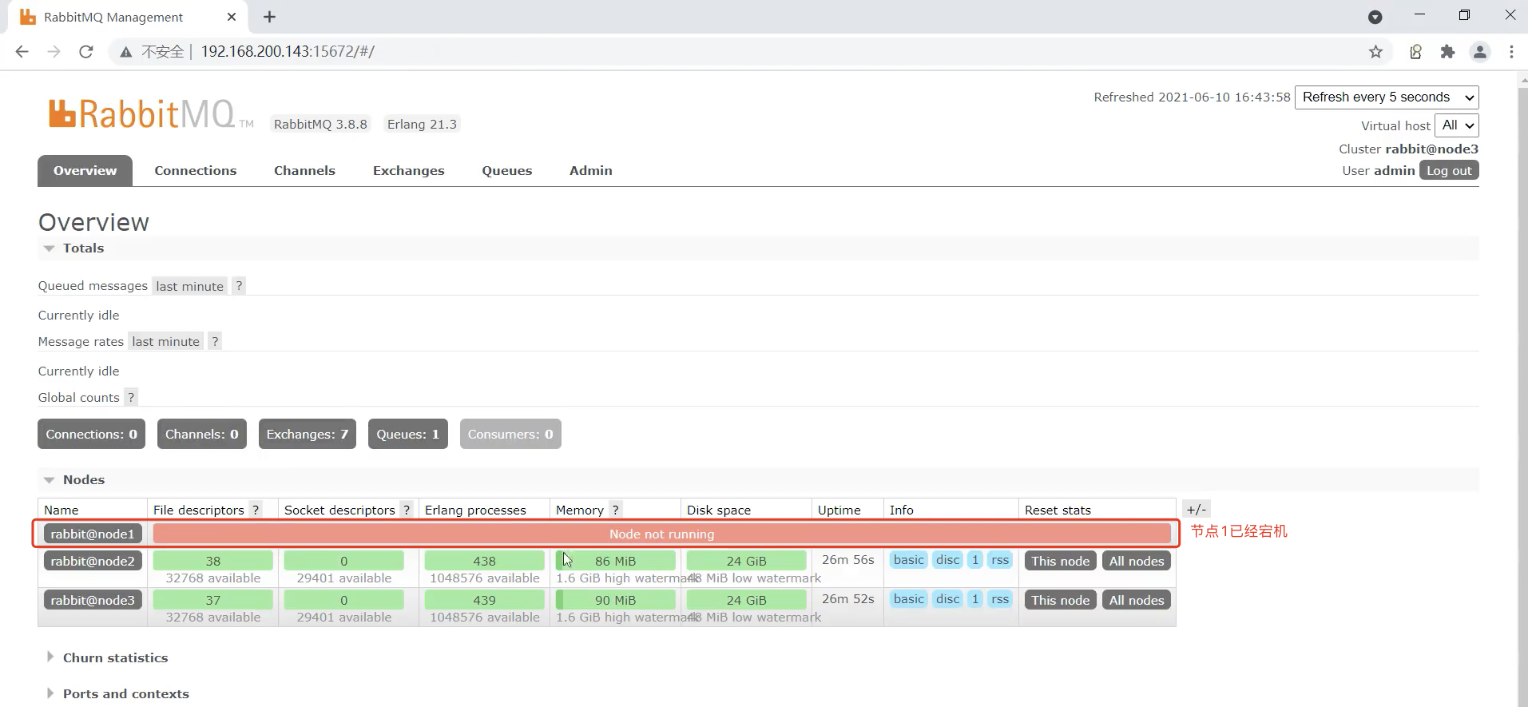
Task: Click the disc tag for rabbit@node3
Action: (948, 599)
